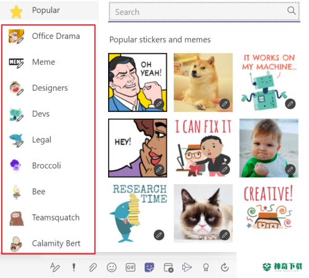Select the Grumpy Cat meme

[203, 213]
